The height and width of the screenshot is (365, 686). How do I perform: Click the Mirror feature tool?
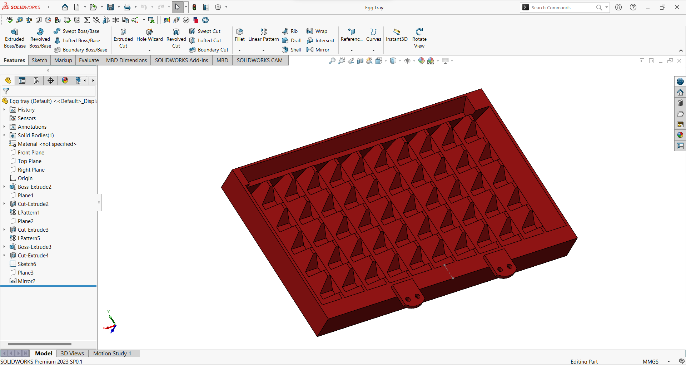[318, 50]
